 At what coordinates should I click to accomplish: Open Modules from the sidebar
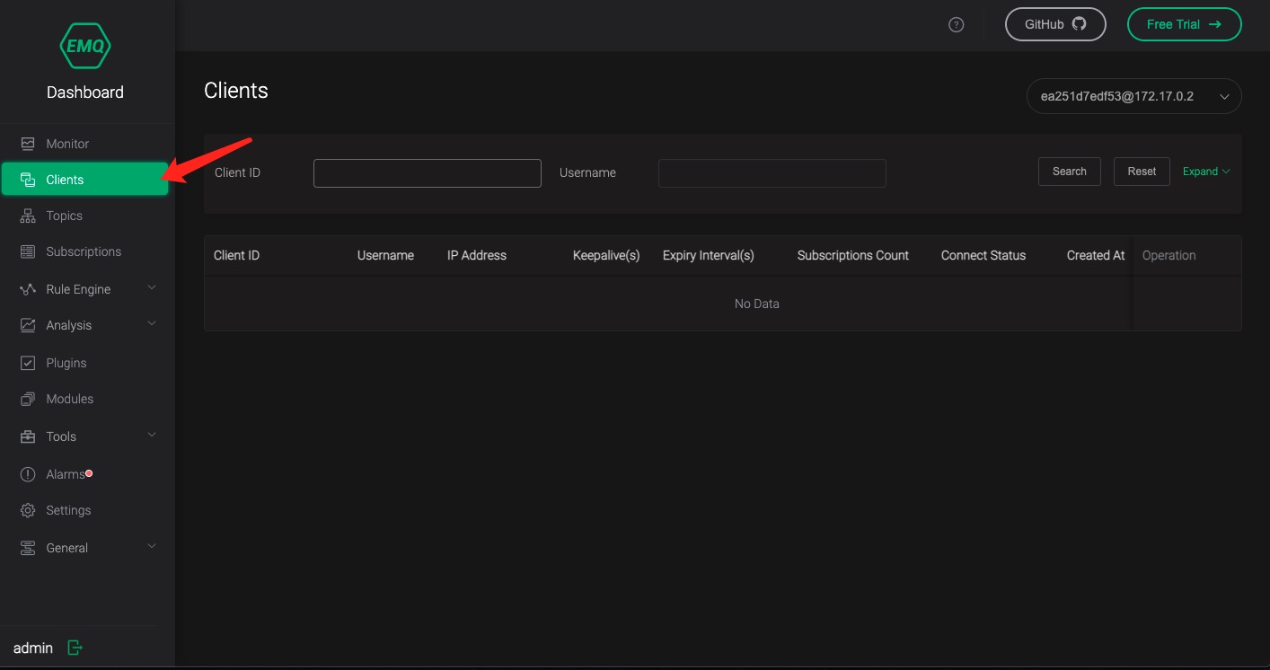click(x=69, y=399)
